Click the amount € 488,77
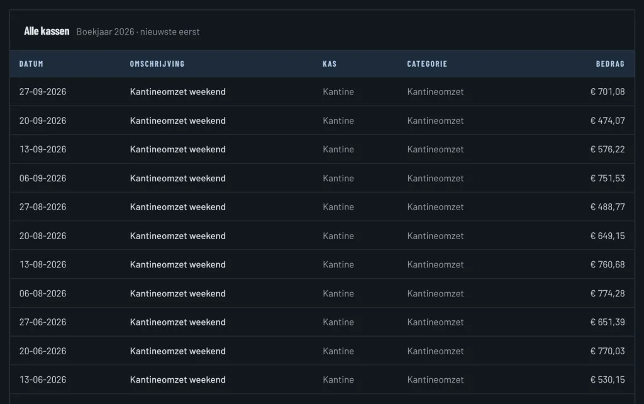The height and width of the screenshot is (404, 644). 608,207
